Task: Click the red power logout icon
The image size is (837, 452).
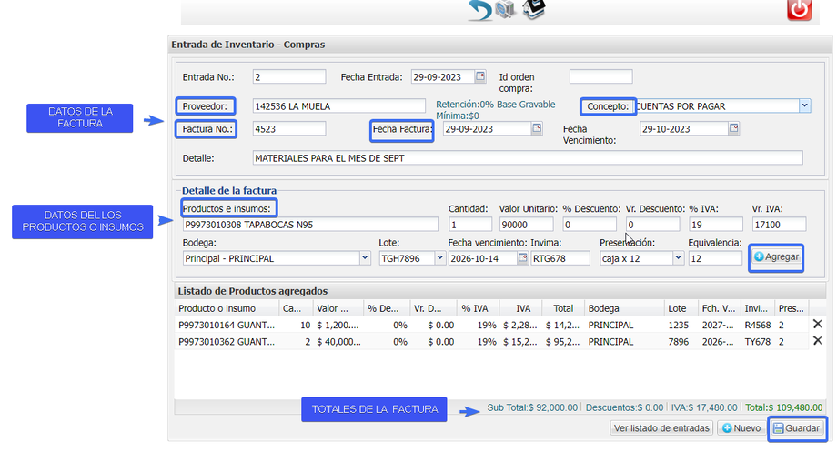Action: pos(799,10)
